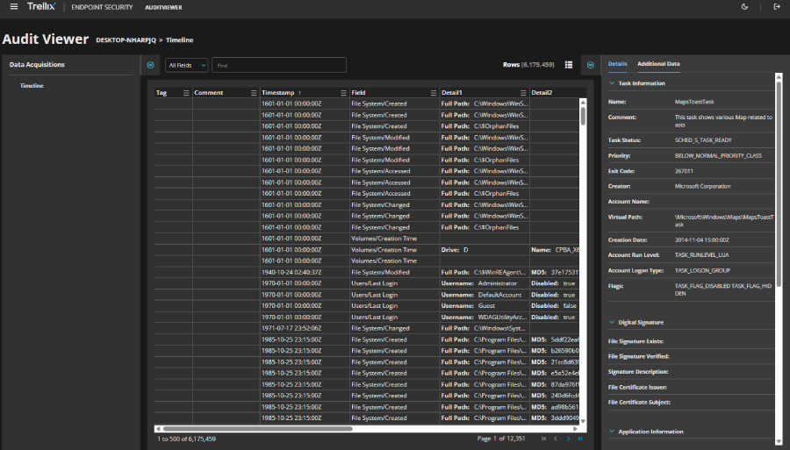Click the TASK_LOGON_GROUP value
790x450 pixels.
(702, 270)
